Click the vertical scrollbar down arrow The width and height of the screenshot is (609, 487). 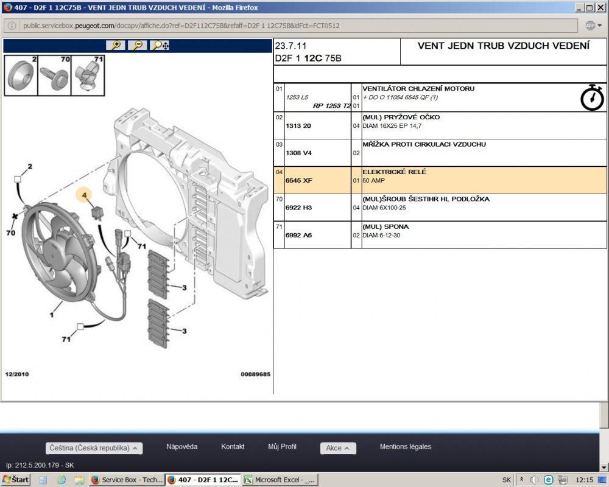coord(604,467)
